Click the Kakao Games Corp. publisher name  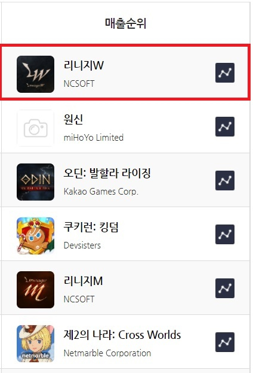click(x=101, y=192)
